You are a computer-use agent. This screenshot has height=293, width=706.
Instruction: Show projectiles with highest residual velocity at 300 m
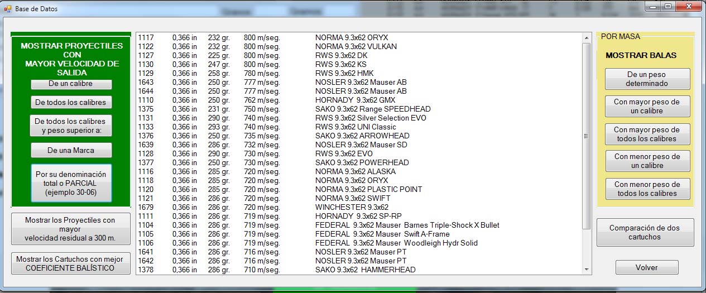pos(71,229)
